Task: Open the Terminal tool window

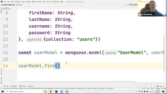Action: coord(23,86)
